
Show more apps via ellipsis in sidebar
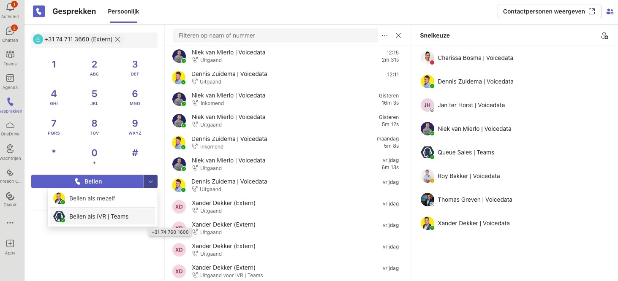point(10,223)
